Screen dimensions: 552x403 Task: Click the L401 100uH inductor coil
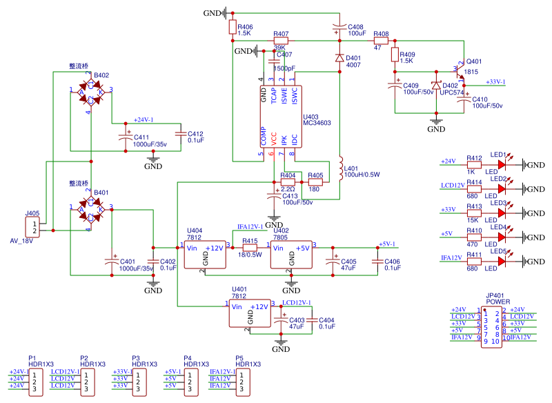click(341, 168)
